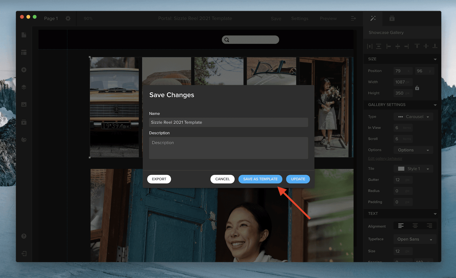
Task: Click the Scroll items field
Action: pos(403,139)
